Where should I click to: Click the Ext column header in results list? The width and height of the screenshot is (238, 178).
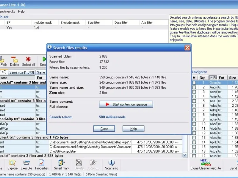[x=41, y=78]
